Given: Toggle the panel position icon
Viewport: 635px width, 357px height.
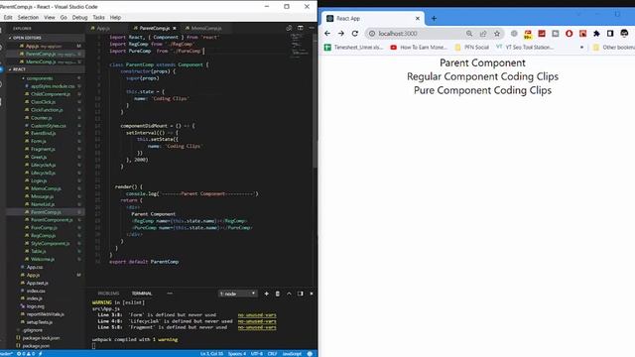Looking at the screenshot, I should coord(300,294).
